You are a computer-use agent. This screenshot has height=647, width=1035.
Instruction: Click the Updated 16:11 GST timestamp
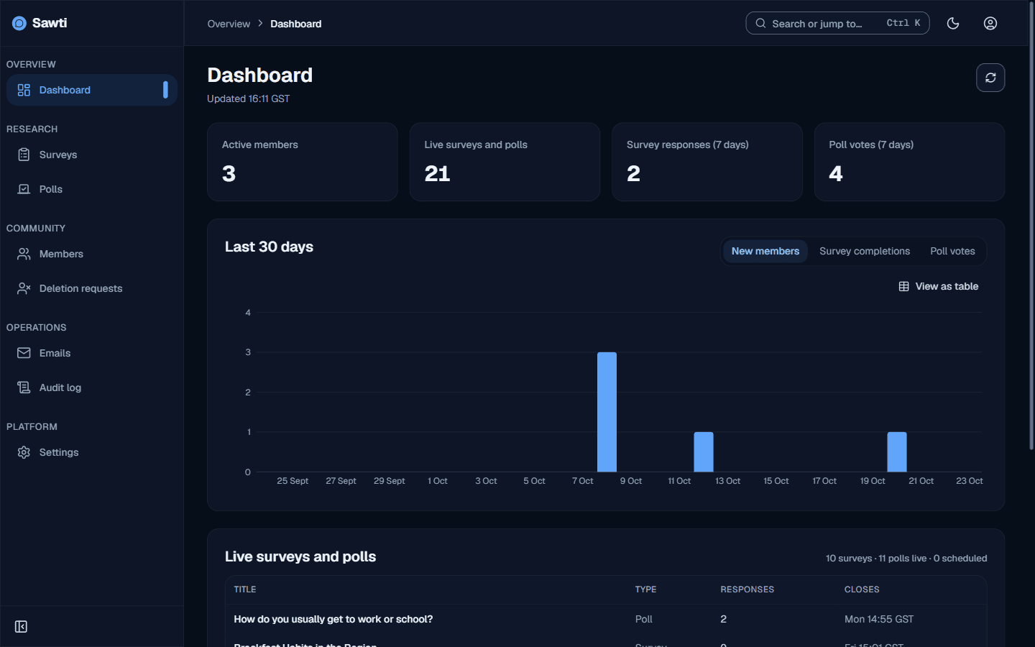click(x=249, y=98)
